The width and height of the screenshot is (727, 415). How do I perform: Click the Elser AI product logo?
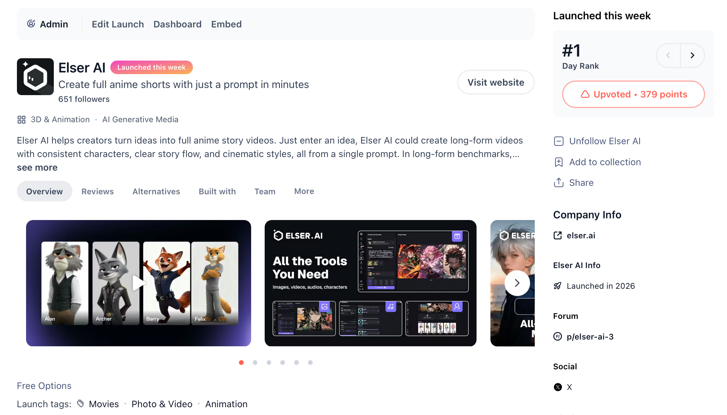35,77
